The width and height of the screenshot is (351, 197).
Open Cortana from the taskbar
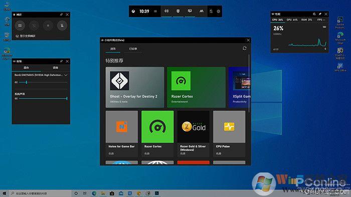point(76,193)
